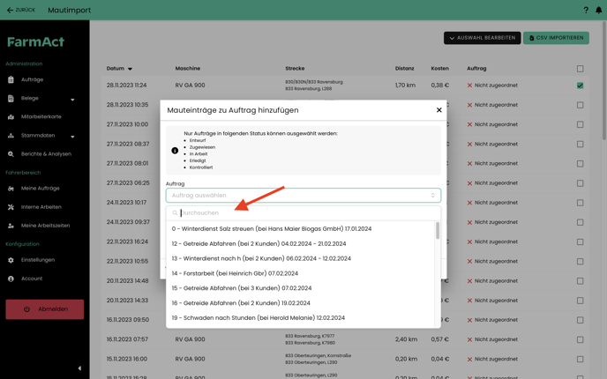Viewport: 607px width, 379px height.
Task: Expand the Belege submenu arrow
Action: pos(72,100)
